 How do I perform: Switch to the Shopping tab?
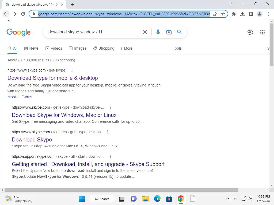104,48
